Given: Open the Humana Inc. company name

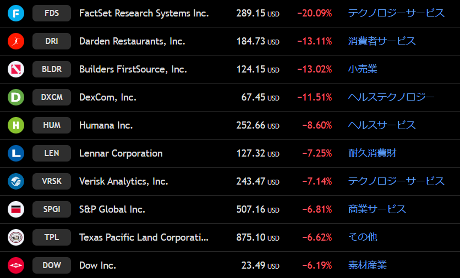Looking at the screenshot, I should [x=106, y=125].
